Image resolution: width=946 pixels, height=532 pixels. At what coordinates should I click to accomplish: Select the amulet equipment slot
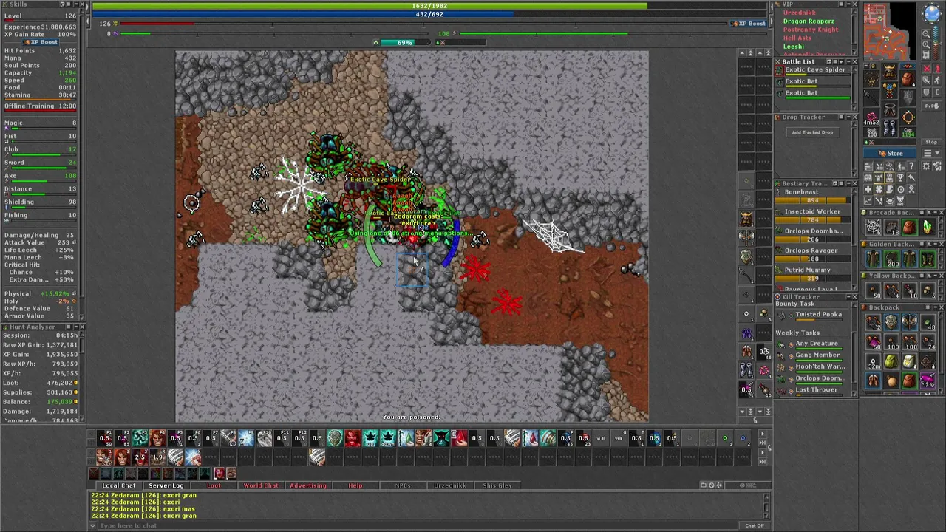click(x=871, y=78)
